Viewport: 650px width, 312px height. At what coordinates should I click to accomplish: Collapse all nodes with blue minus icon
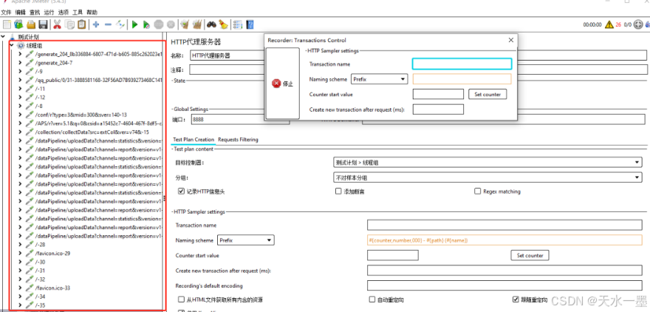(x=108, y=24)
